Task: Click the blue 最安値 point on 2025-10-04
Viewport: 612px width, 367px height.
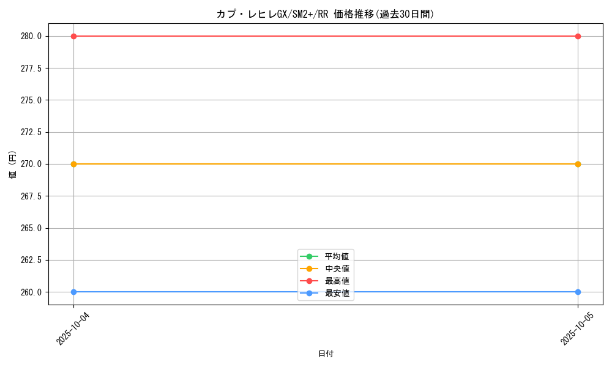Action: pyautogui.click(x=73, y=292)
